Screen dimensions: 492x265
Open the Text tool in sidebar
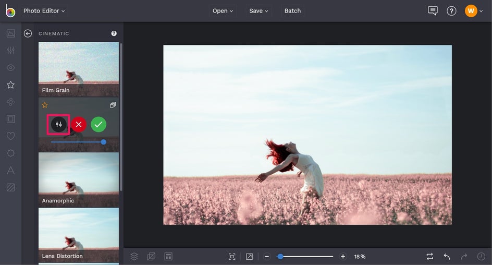[10, 170]
